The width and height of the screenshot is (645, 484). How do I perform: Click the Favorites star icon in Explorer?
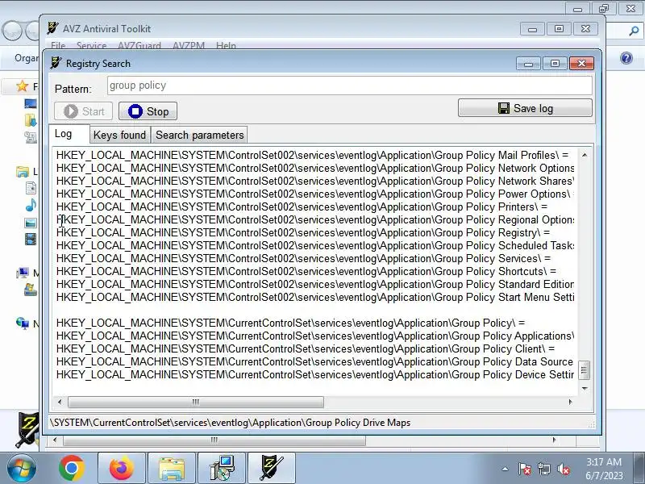tap(22, 86)
